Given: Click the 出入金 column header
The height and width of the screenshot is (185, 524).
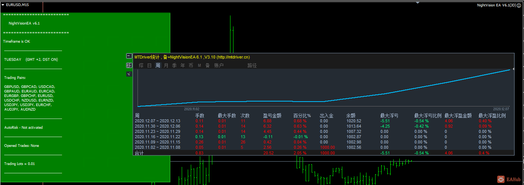Looking at the screenshot, I should coord(326,116).
